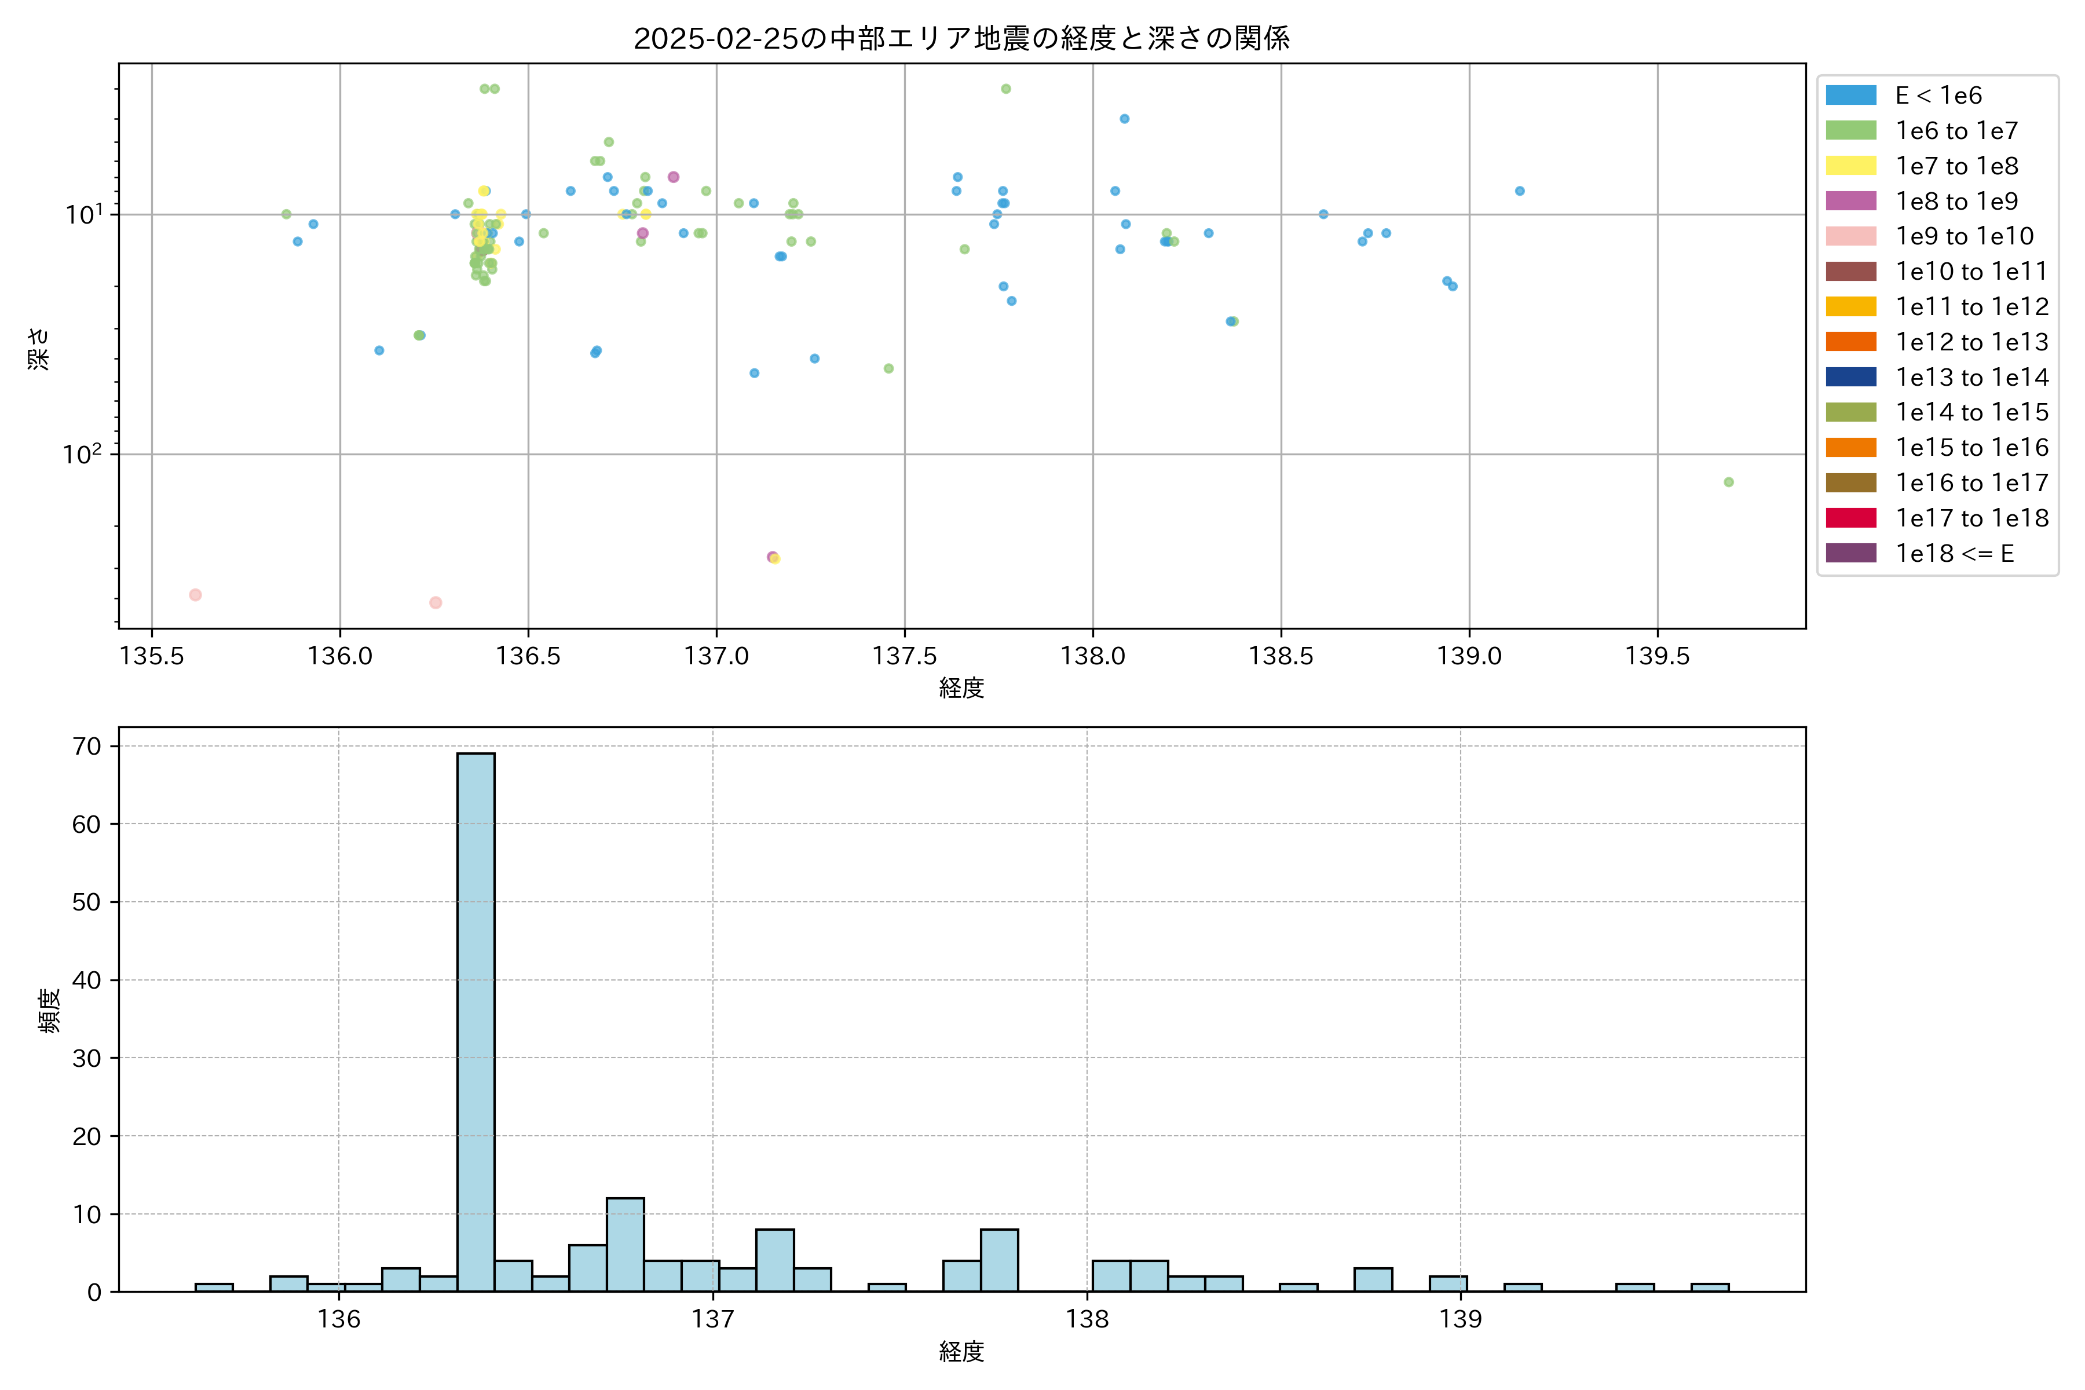
Task: Click the yellow '1e7 to 1e8' legend swatch
Action: (1850, 166)
